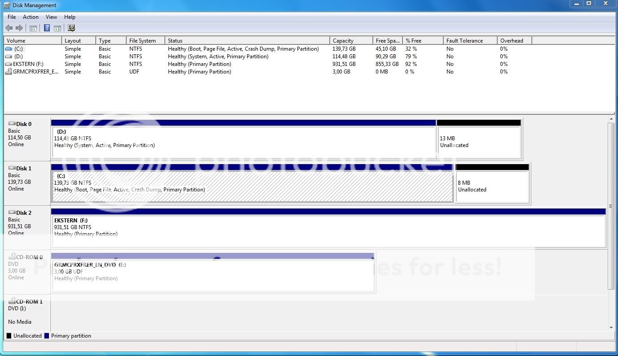This screenshot has height=356, width=618.
Task: Open the File menu
Action: tap(12, 17)
